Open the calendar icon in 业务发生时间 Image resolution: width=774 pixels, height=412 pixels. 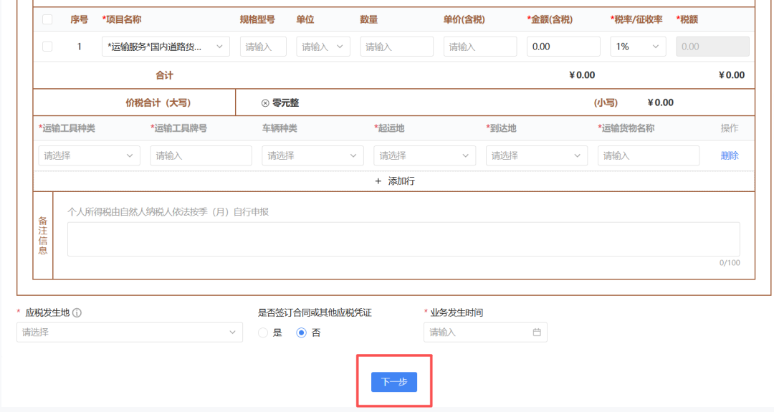[x=537, y=332]
